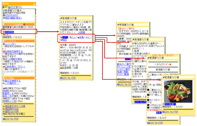Open the 神保町 station route link

(6, 91)
